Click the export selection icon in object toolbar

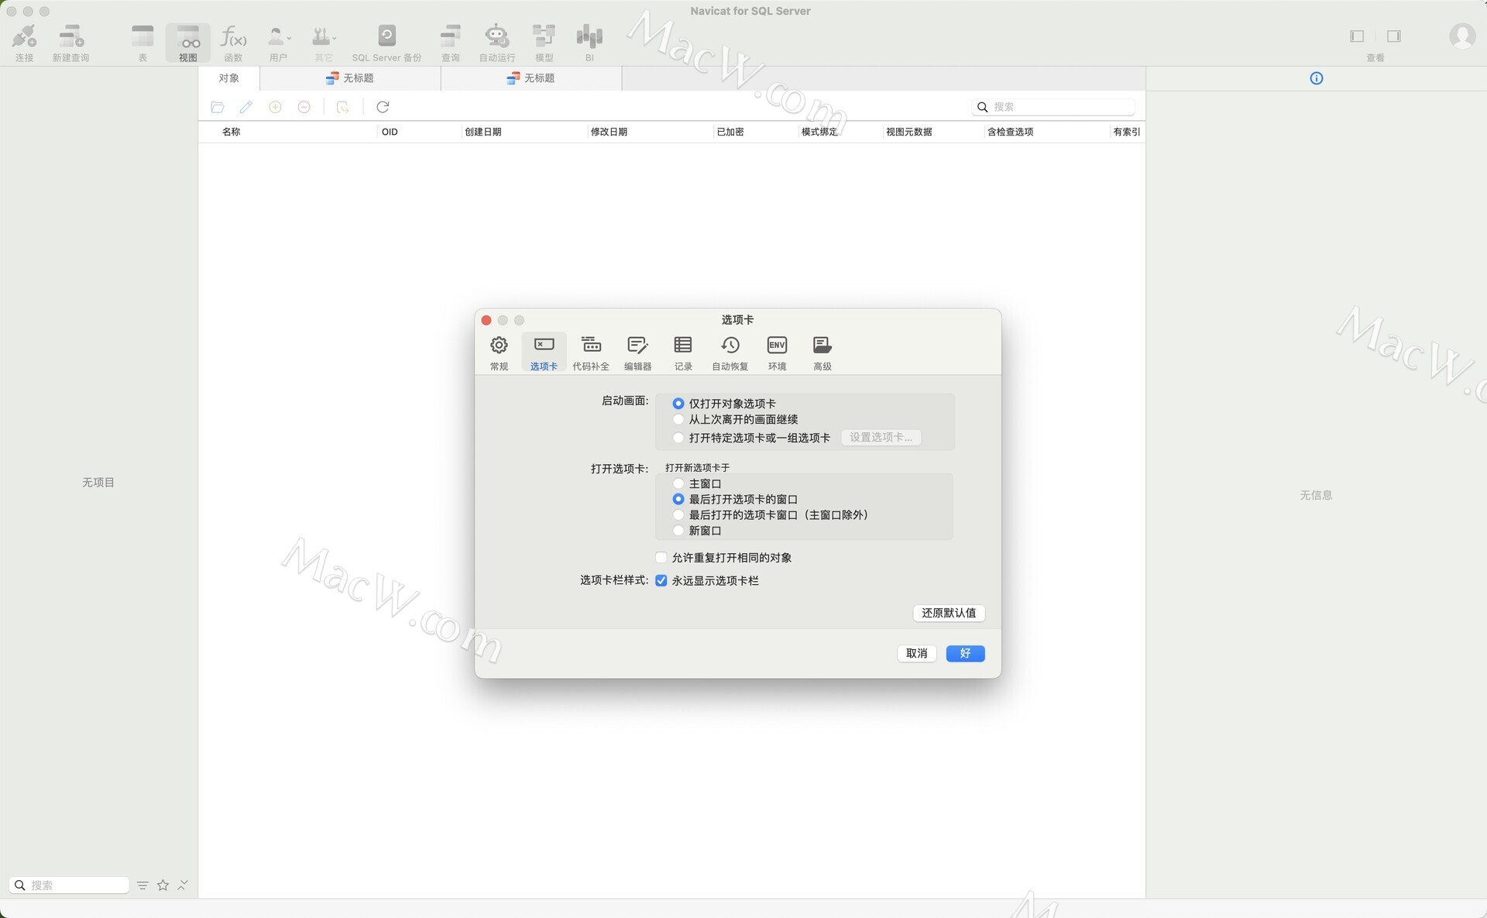coord(342,107)
